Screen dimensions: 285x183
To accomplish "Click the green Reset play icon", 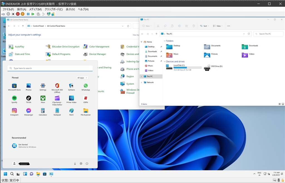I will [x=33, y=14].
